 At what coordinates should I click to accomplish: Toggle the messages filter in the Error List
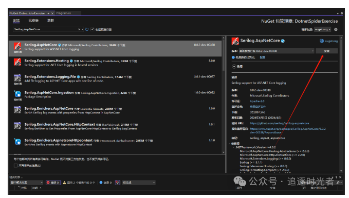[105, 183]
